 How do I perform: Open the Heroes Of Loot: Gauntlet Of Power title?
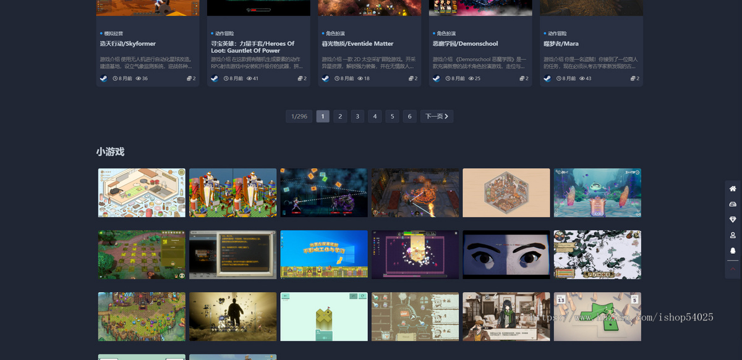[x=253, y=47]
